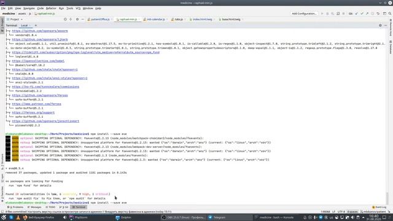Viewport: 393px width, 221px height.
Task: Click the run with coverage icon
Action: click(x=333, y=14)
